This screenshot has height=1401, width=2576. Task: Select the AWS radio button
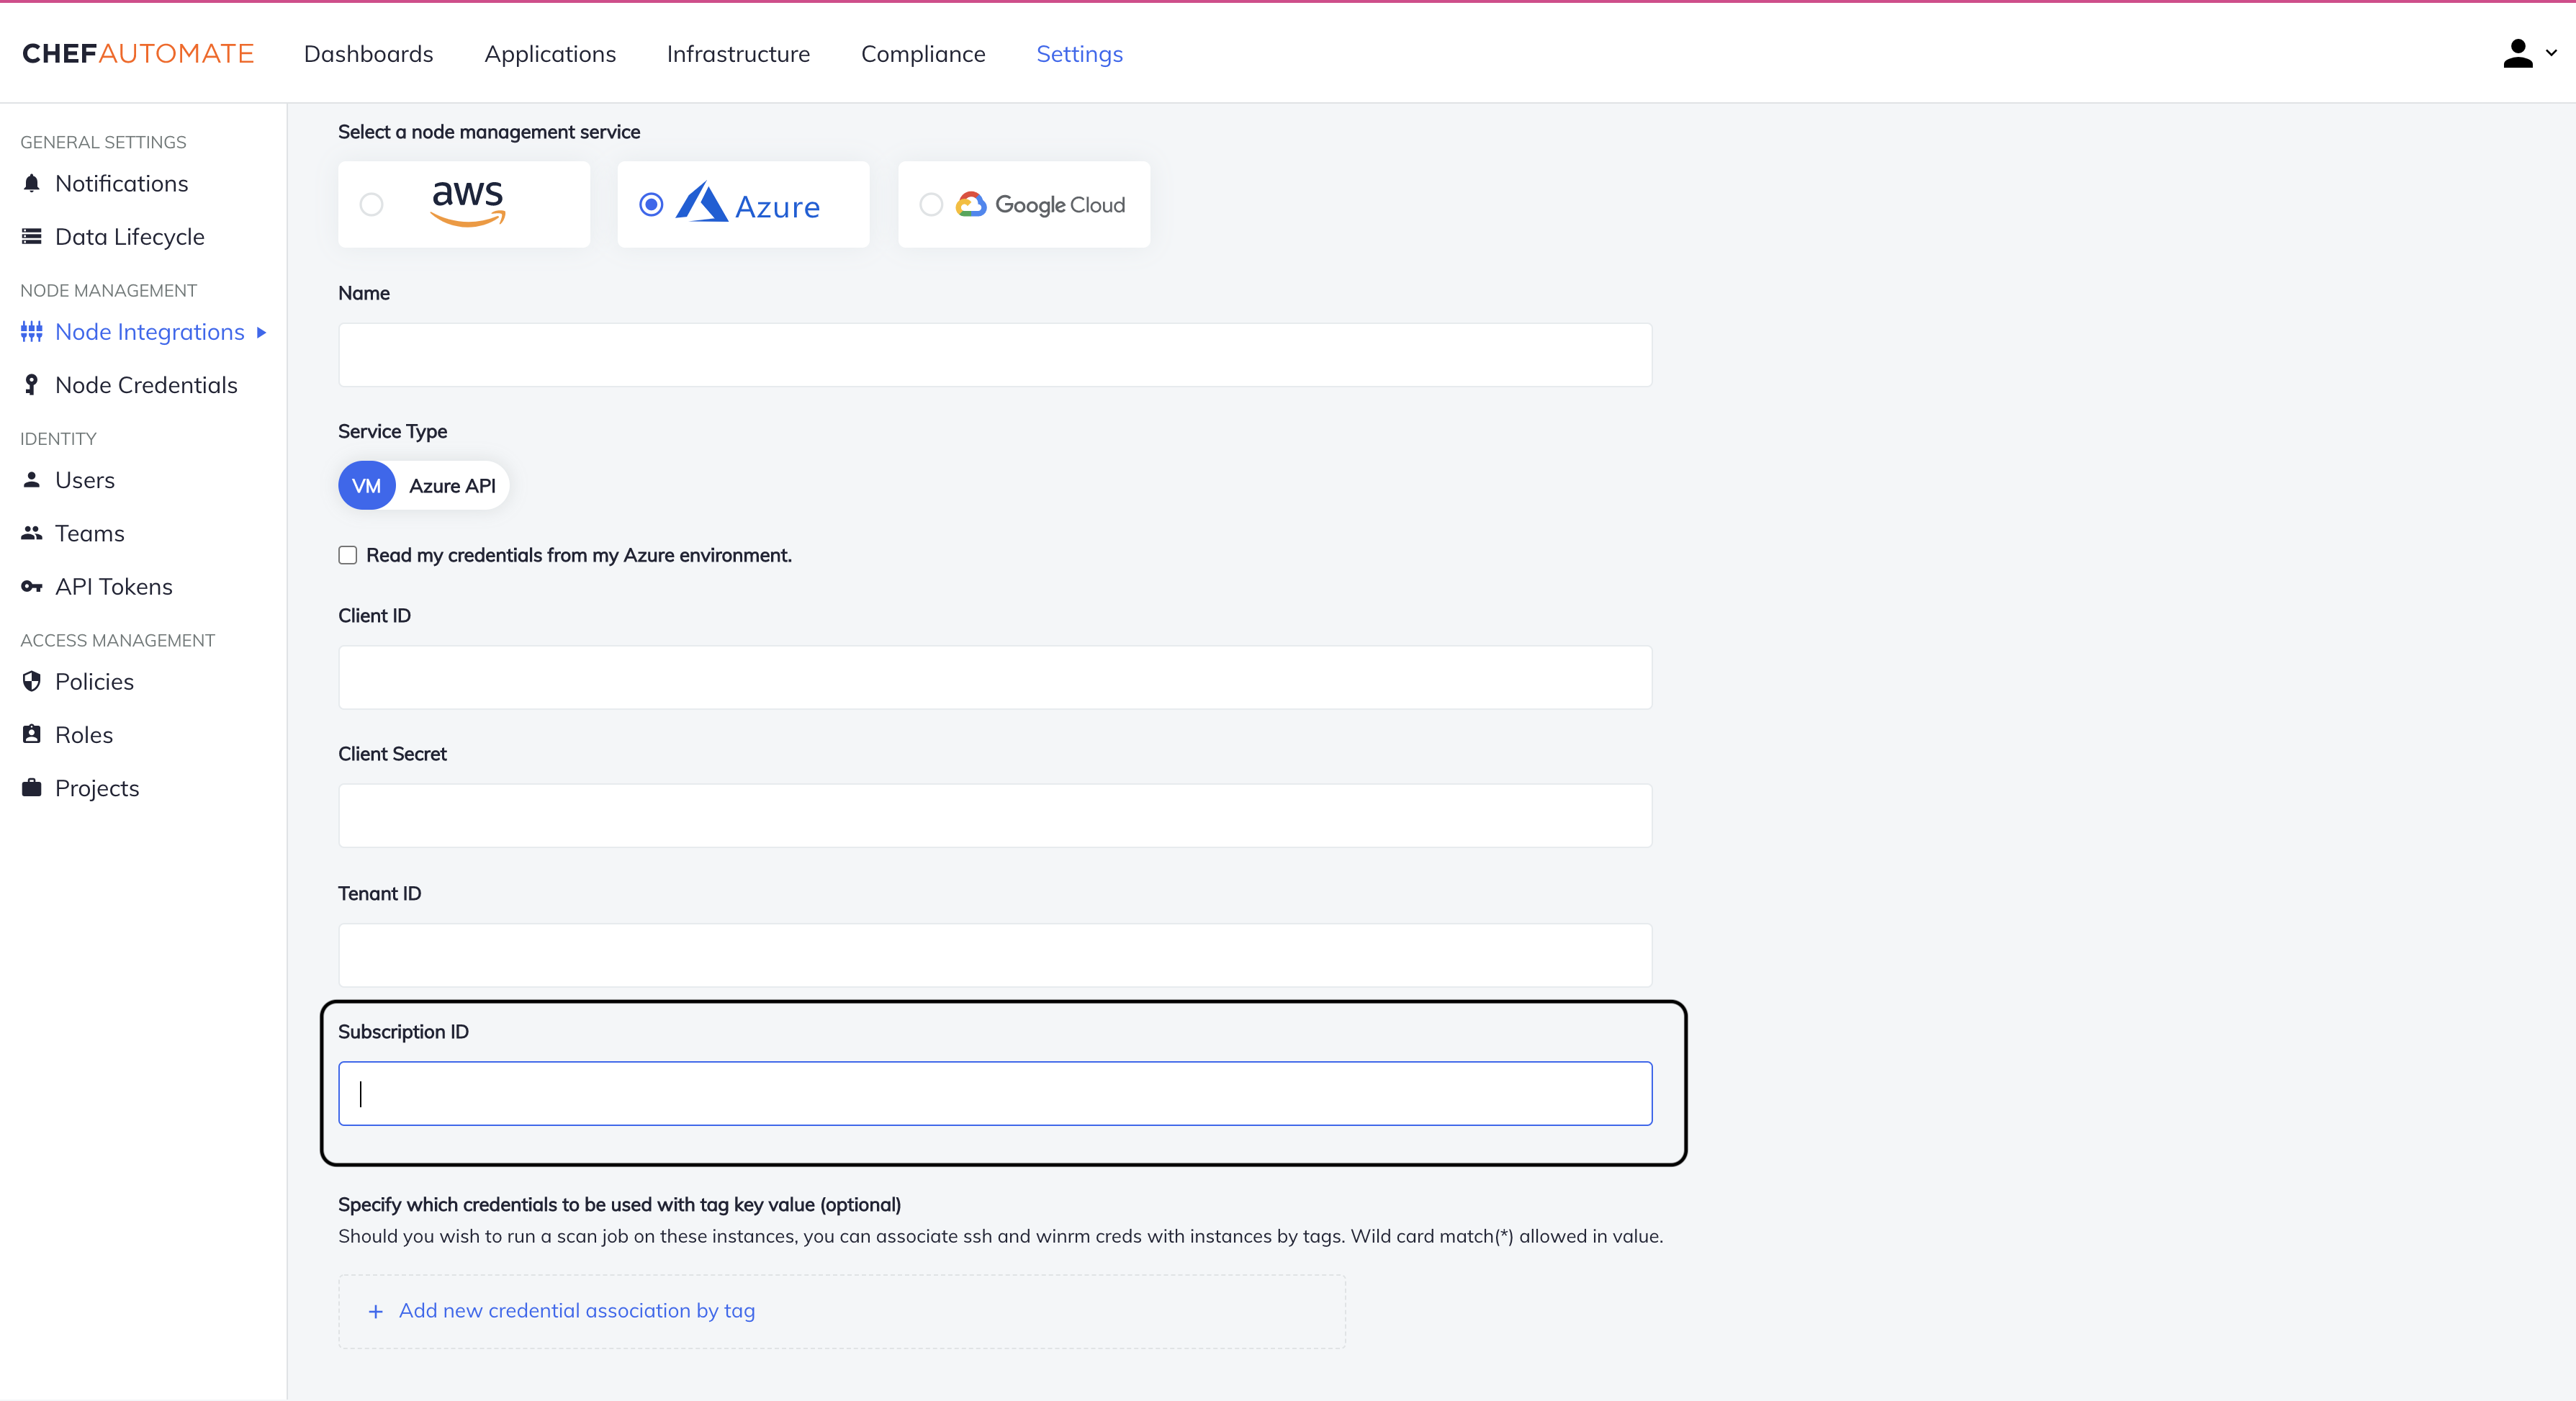pyautogui.click(x=371, y=205)
